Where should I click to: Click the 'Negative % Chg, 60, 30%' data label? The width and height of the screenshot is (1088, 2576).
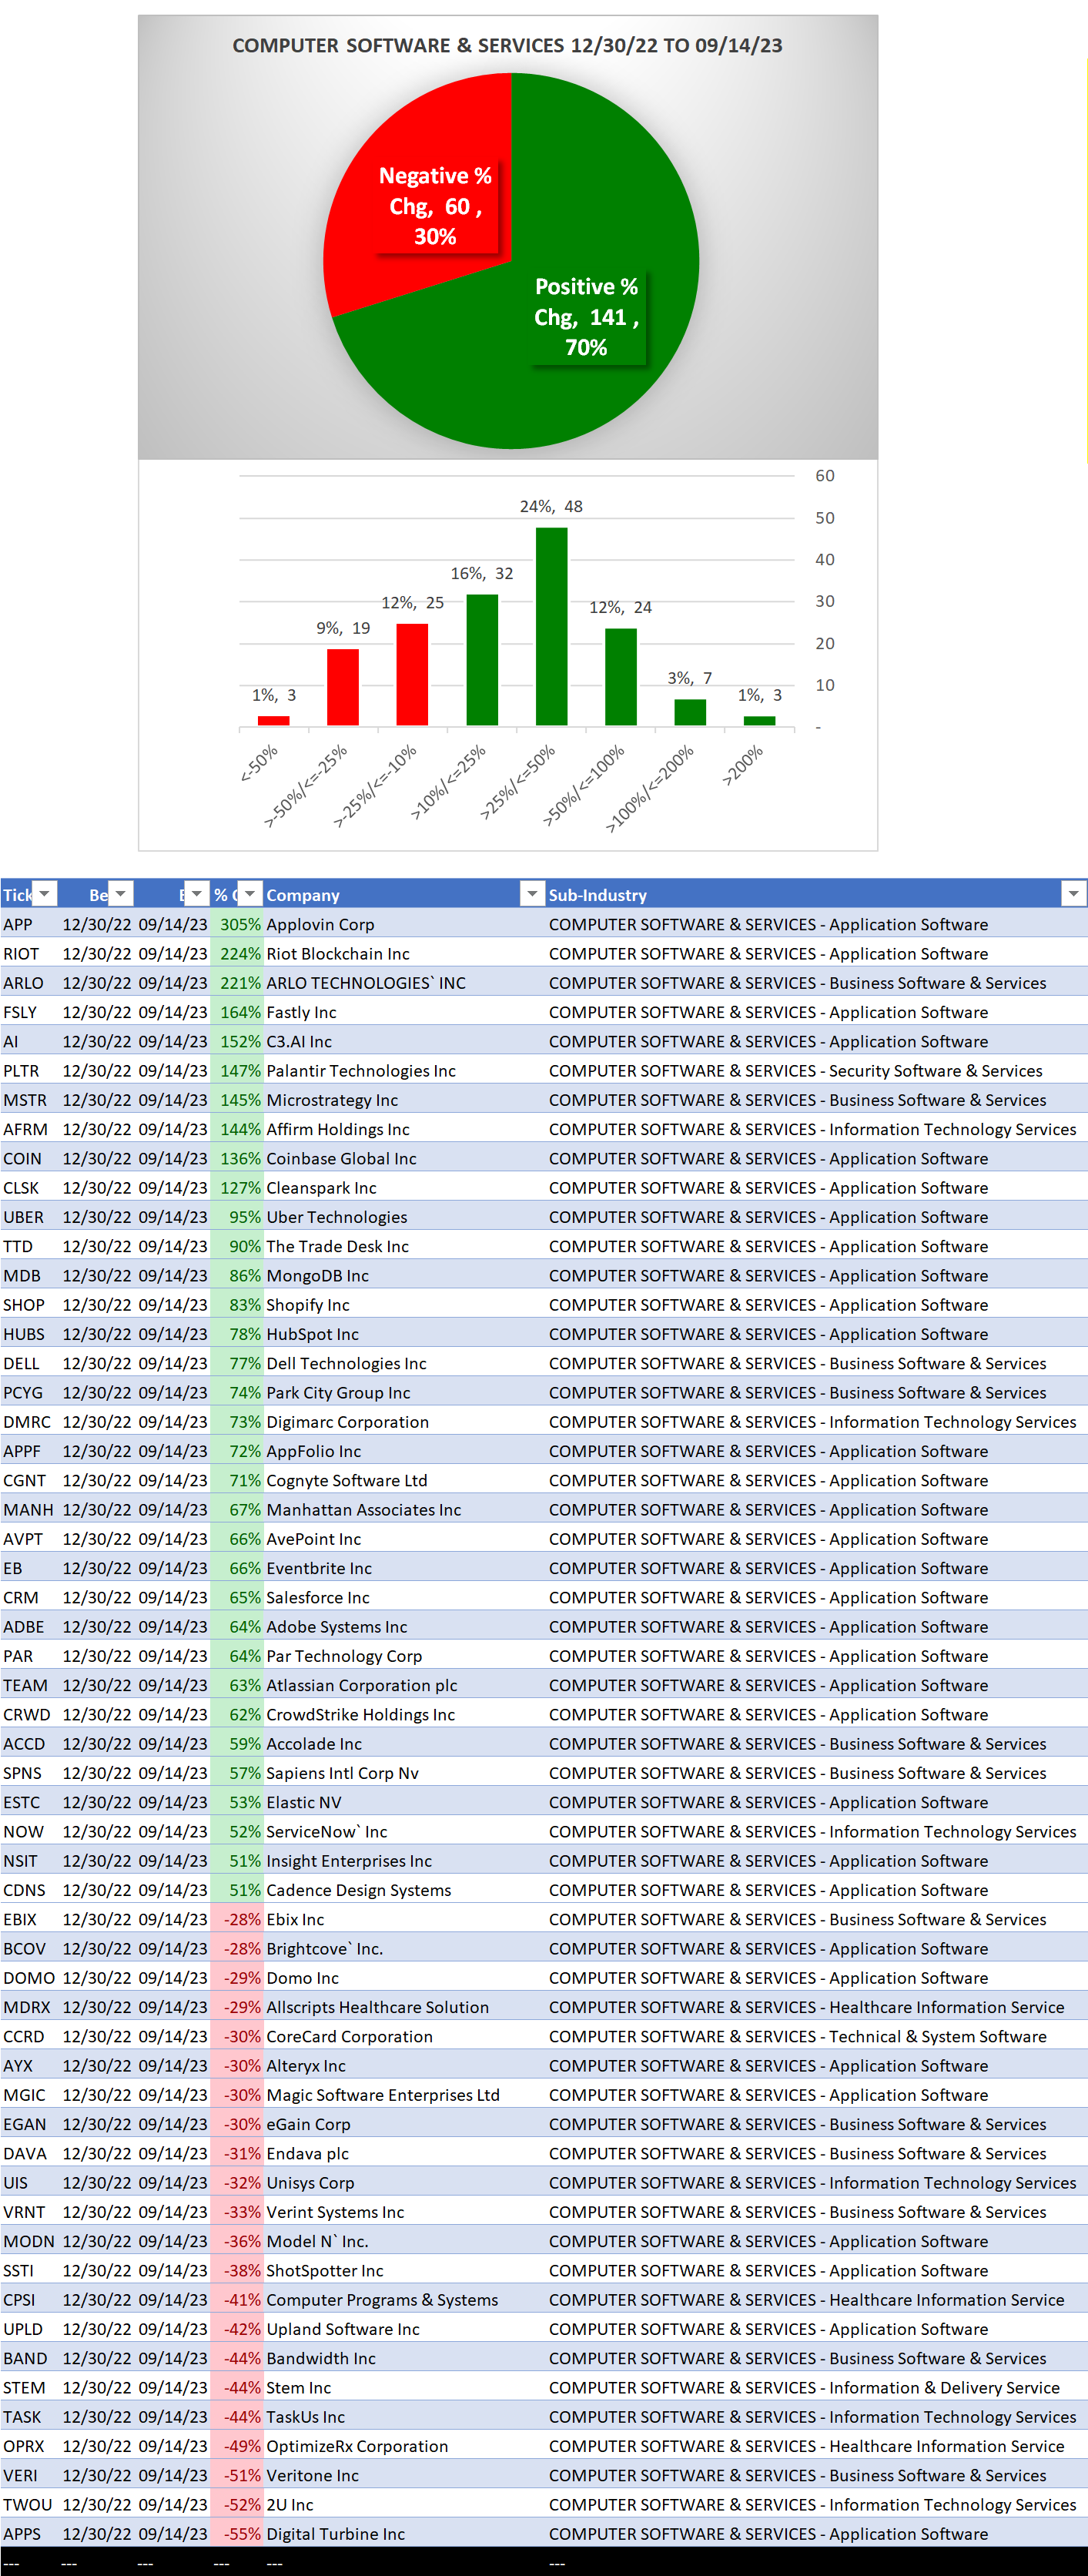point(435,207)
